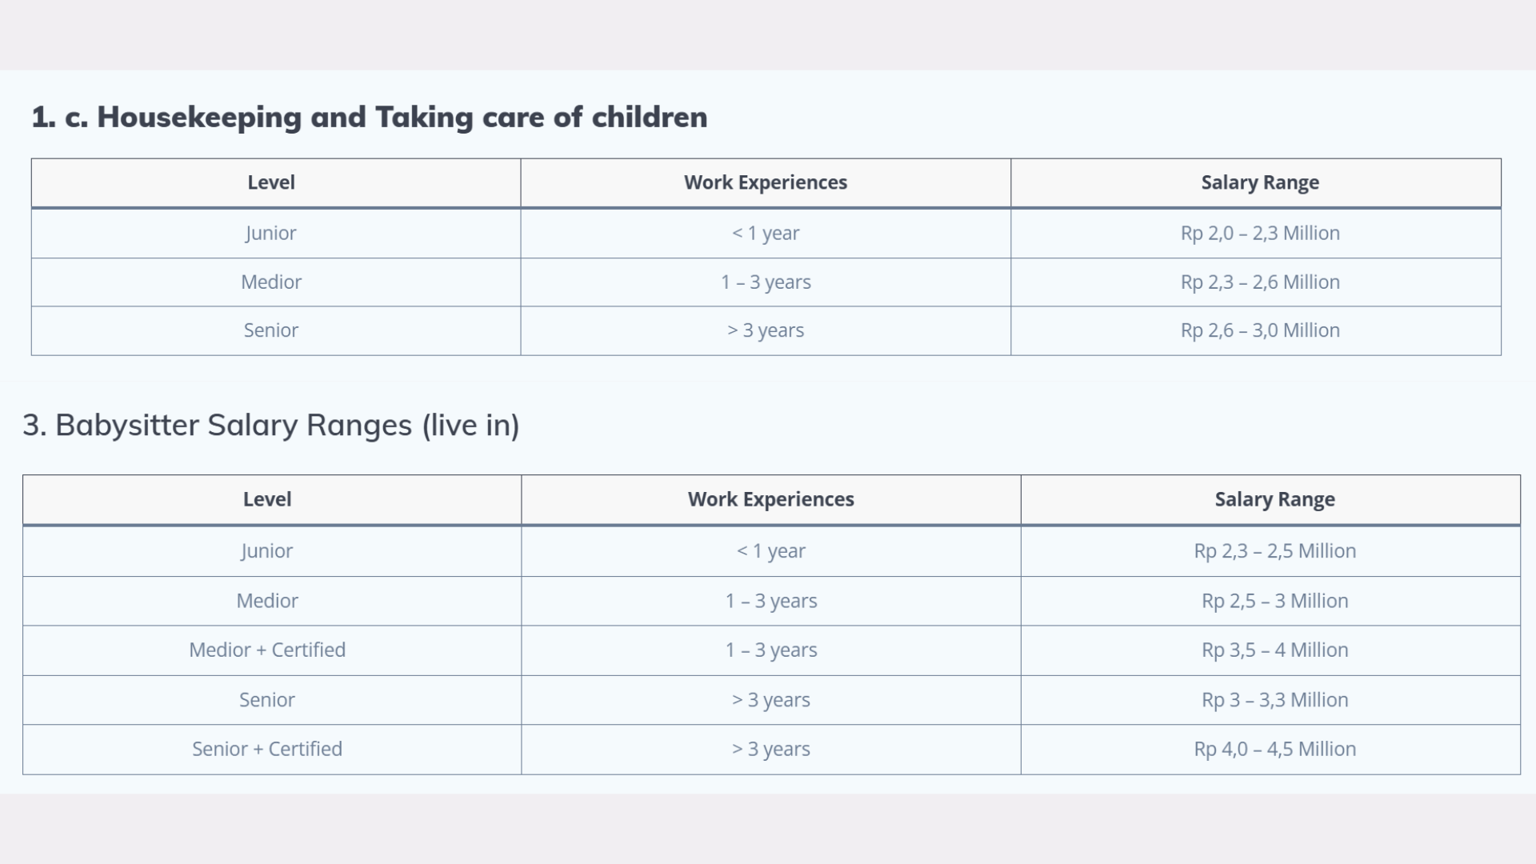Select the "Rp 4,0 – 4,5 Million" salary cell
Screen dimensions: 1536x864
pos(1274,749)
